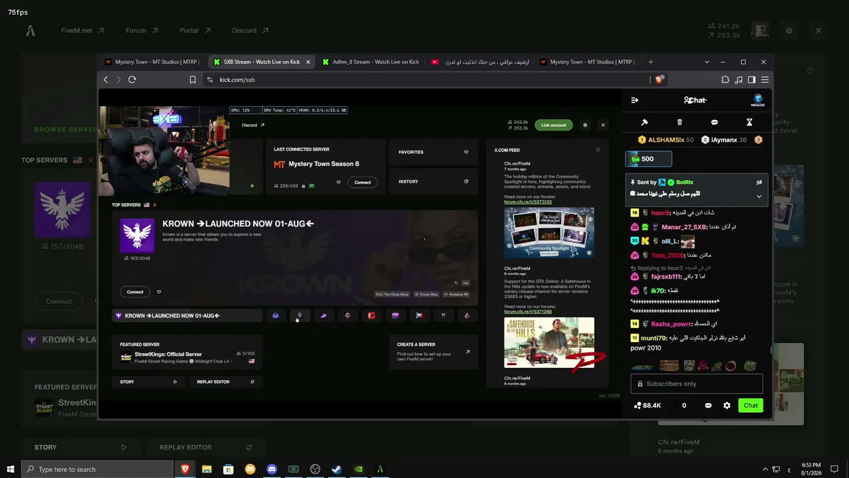Expand the pinned BotRix message
This screenshot has height=478, width=849.
click(x=759, y=196)
